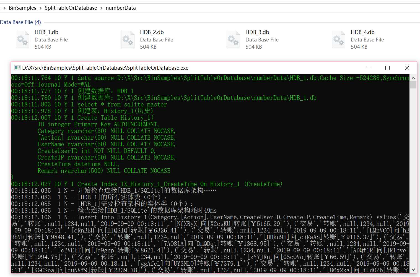Image resolution: width=420 pixels, height=277 pixels.
Task: Click '开始检查连接[HDB_1/SQLite]的数据库架构' log line
Action: pos(114,191)
